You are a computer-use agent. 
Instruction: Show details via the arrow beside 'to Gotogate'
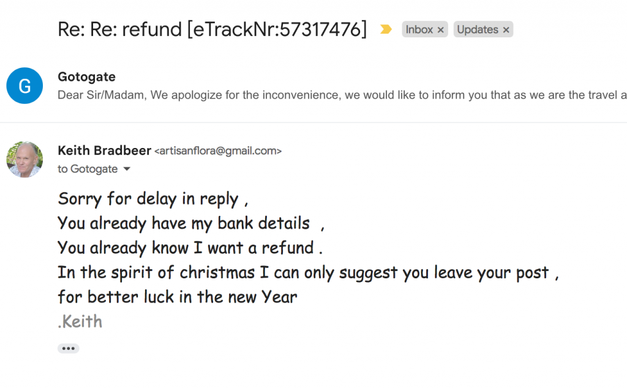point(127,169)
